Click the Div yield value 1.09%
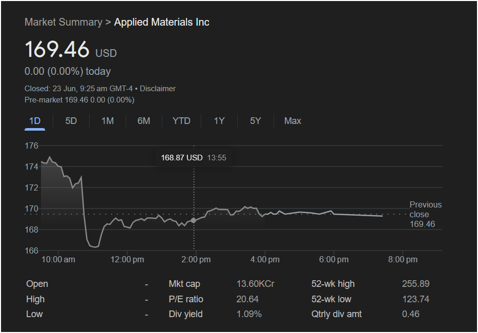 click(x=249, y=314)
